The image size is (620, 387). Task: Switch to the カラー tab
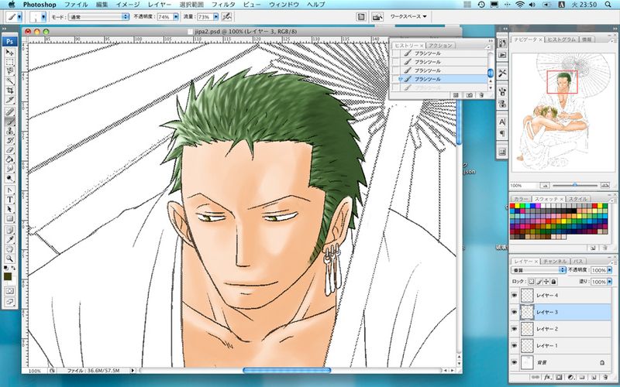520,199
